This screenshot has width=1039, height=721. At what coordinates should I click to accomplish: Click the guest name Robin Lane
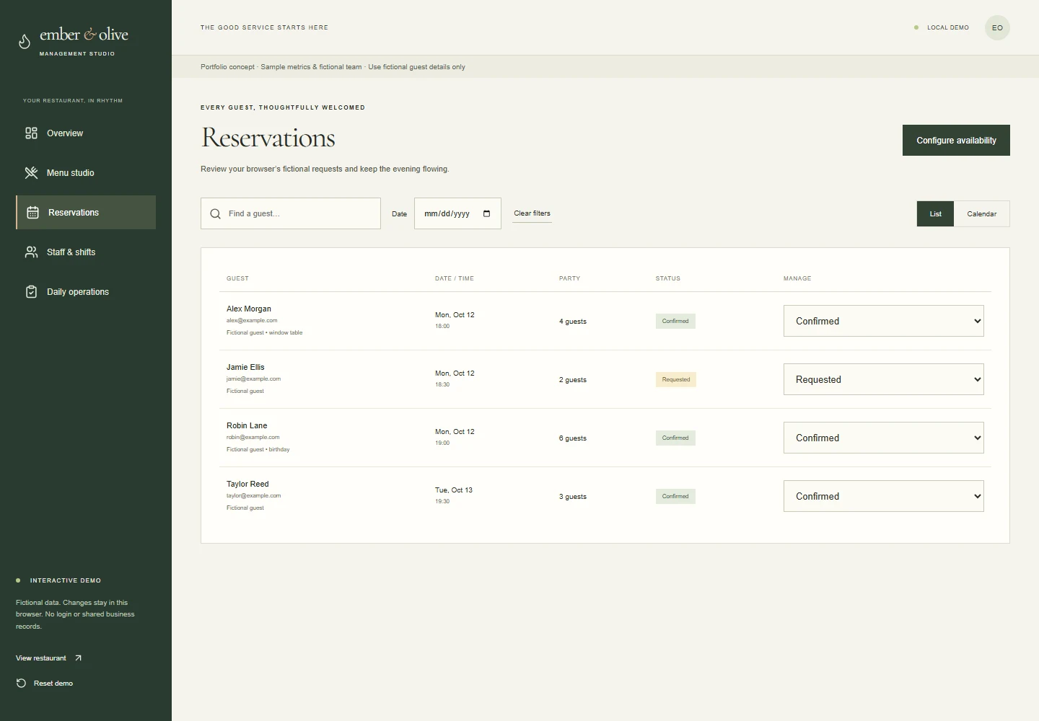[247, 425]
